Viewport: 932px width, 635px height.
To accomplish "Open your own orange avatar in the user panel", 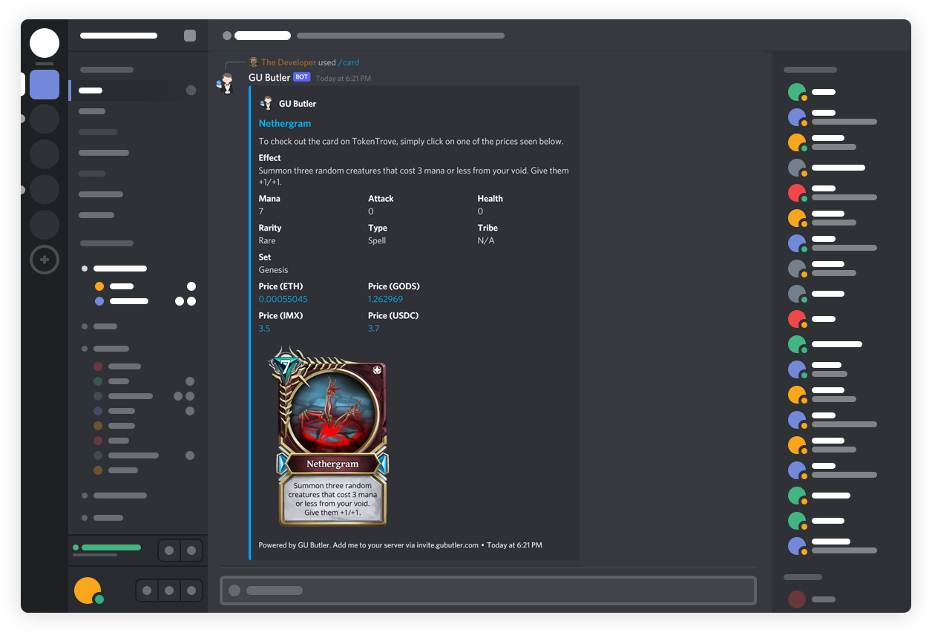I will (88, 590).
